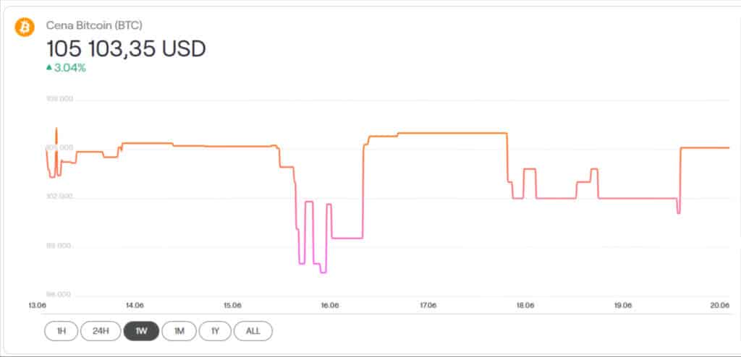
Task: Click the 3.04% change value
Action: point(69,67)
